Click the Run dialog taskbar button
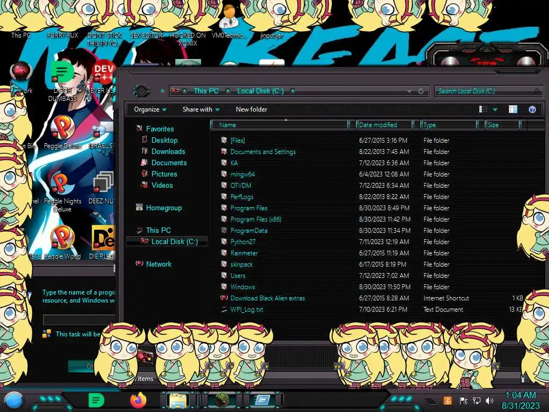Viewport: 549px width, 412px height. [263, 400]
